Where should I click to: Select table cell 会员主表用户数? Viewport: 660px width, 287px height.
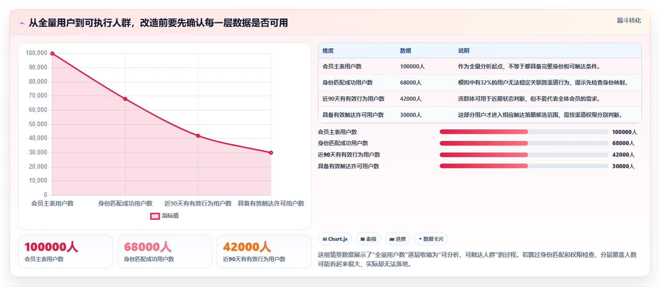point(342,67)
